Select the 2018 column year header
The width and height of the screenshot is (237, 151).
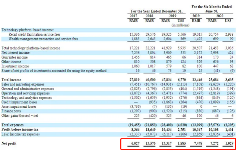click(x=150, y=16)
